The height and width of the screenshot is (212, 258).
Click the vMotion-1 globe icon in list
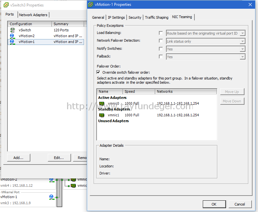12,42
